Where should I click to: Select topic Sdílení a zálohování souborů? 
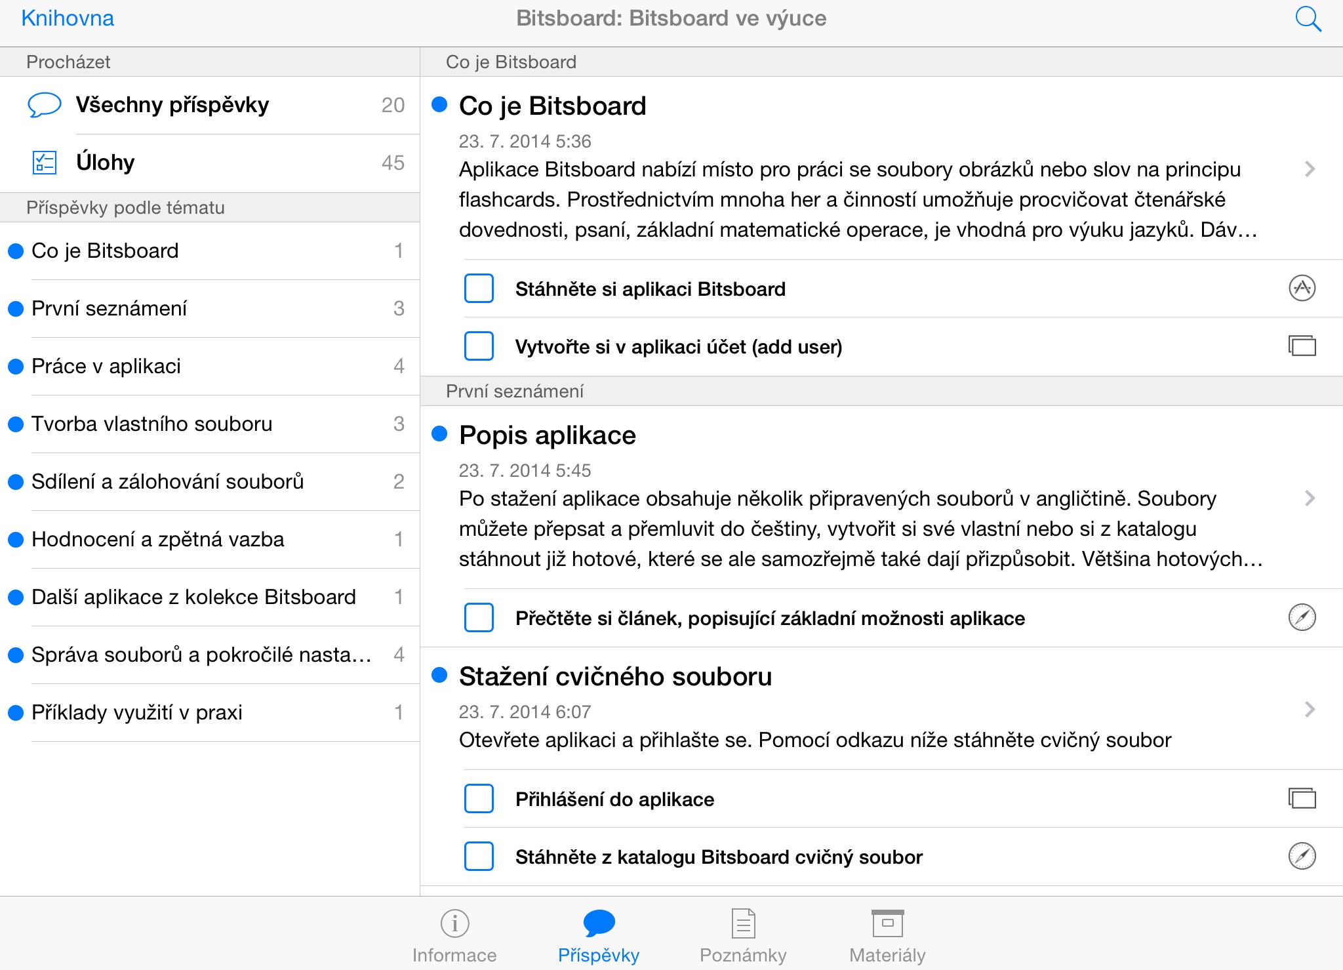(x=210, y=482)
